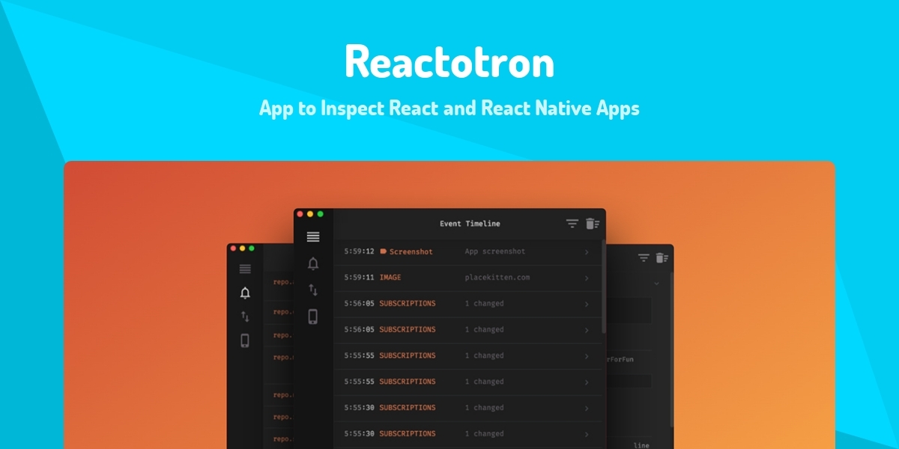Expand the Screenshot event row chevron

(x=587, y=251)
